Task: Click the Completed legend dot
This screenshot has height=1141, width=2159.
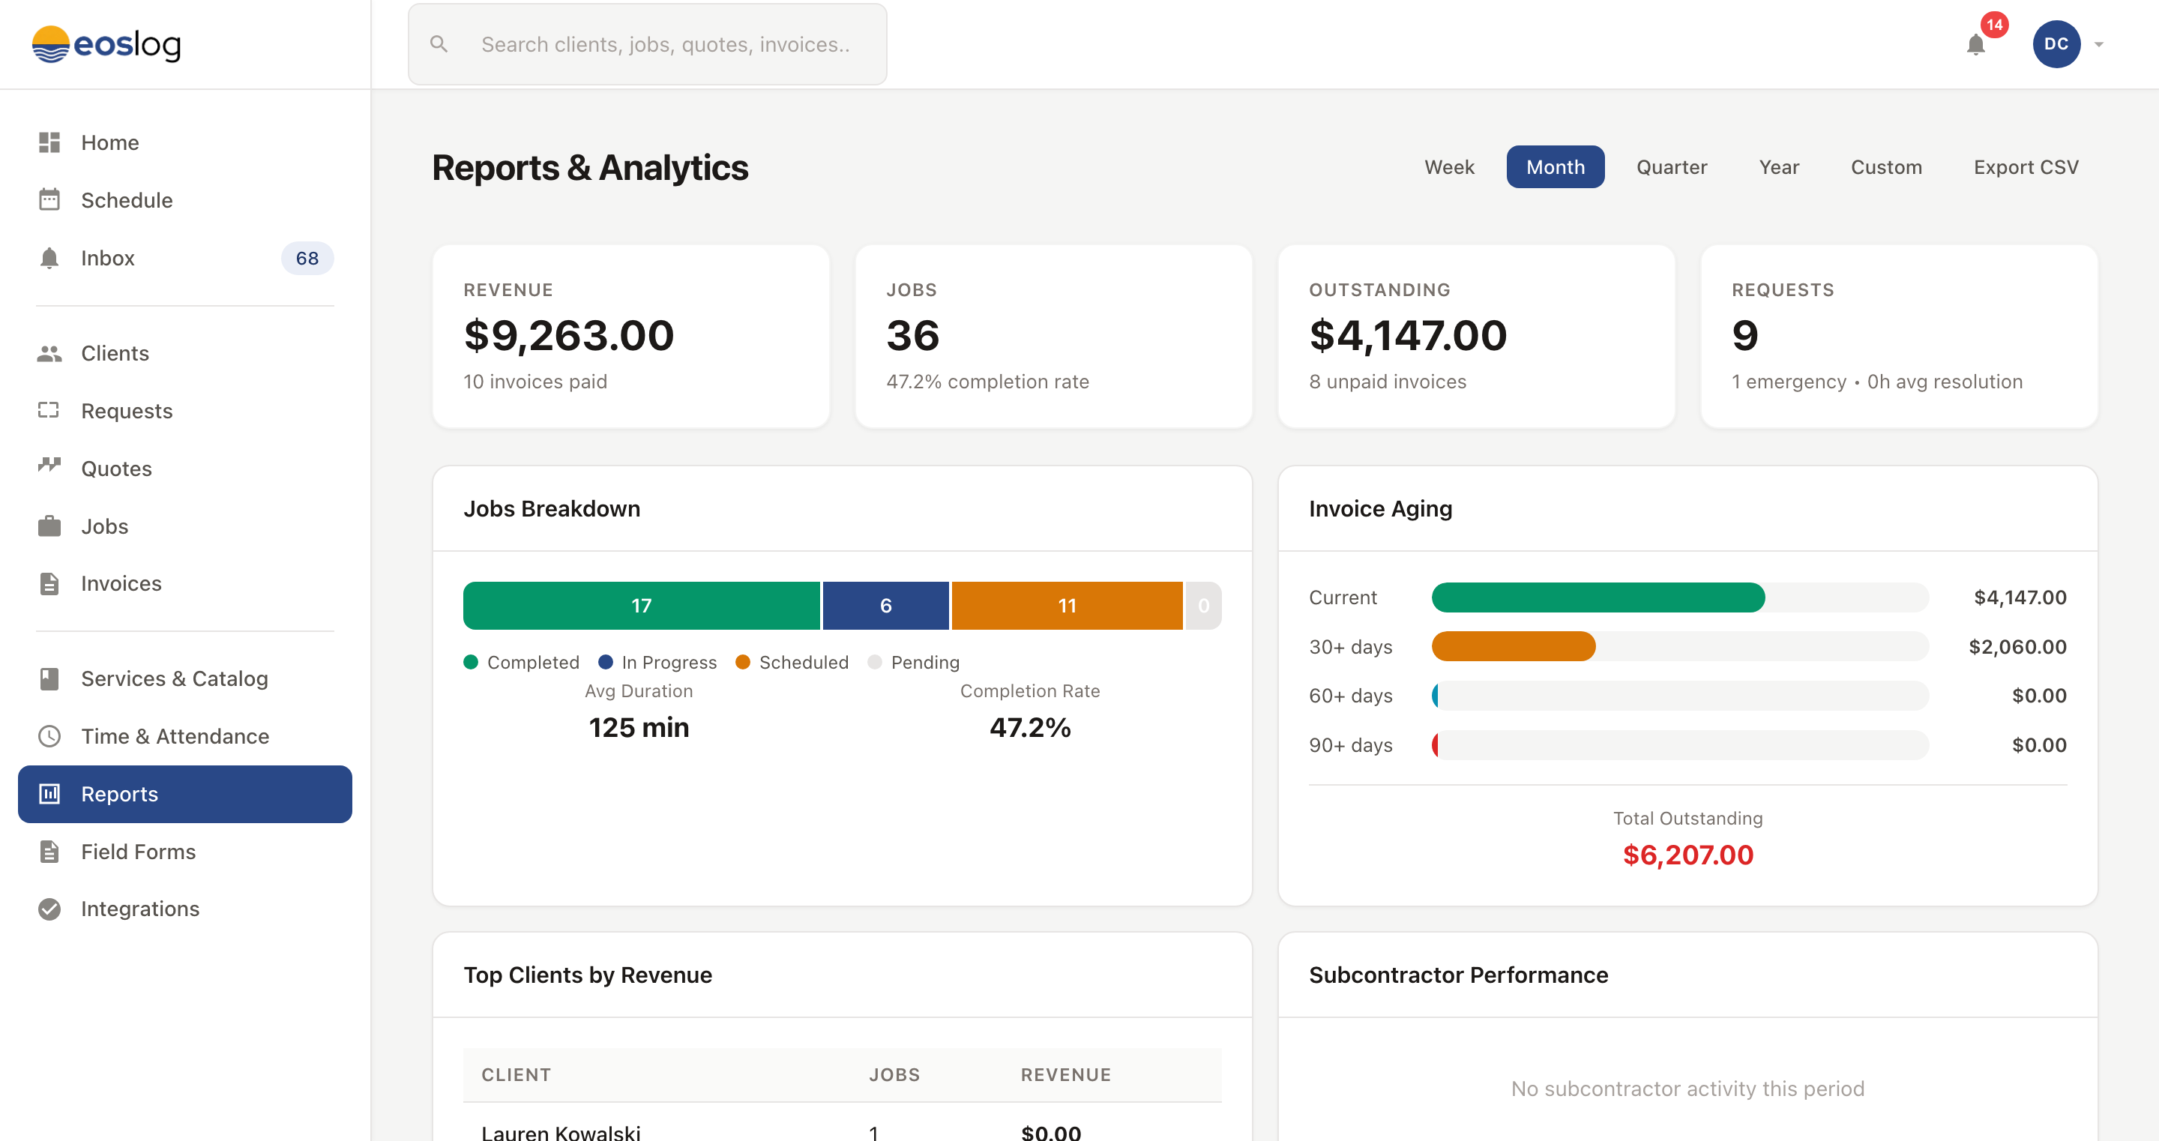Action: tap(471, 662)
